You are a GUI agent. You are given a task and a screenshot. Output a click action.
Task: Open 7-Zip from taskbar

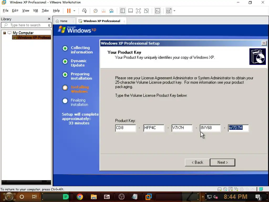[107, 197]
